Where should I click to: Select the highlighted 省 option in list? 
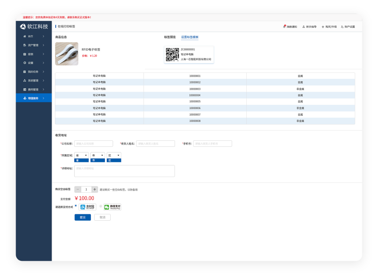click(82, 160)
